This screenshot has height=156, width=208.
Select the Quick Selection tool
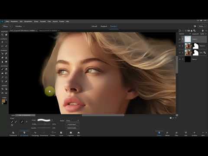(x=6, y=46)
